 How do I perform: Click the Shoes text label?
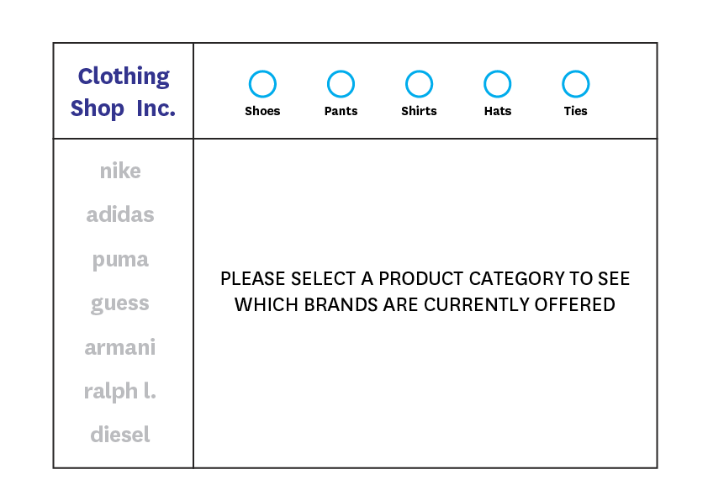point(262,111)
